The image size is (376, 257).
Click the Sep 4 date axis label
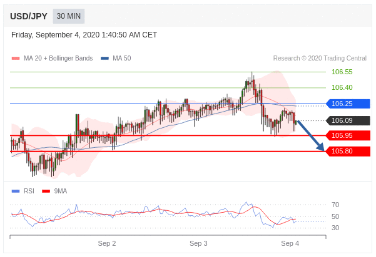coord(290,244)
